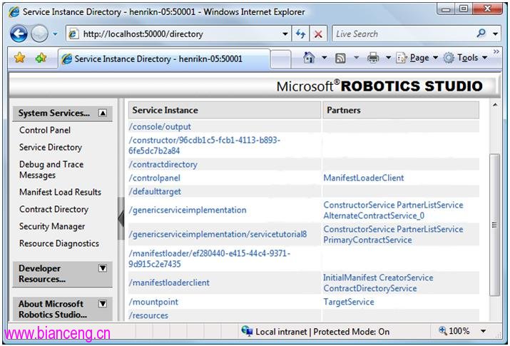Open the search provider dropdown arrow
This screenshot has height=346, width=510.
495,34
